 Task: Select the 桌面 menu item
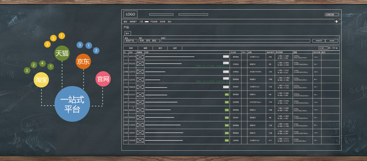coord(125,22)
